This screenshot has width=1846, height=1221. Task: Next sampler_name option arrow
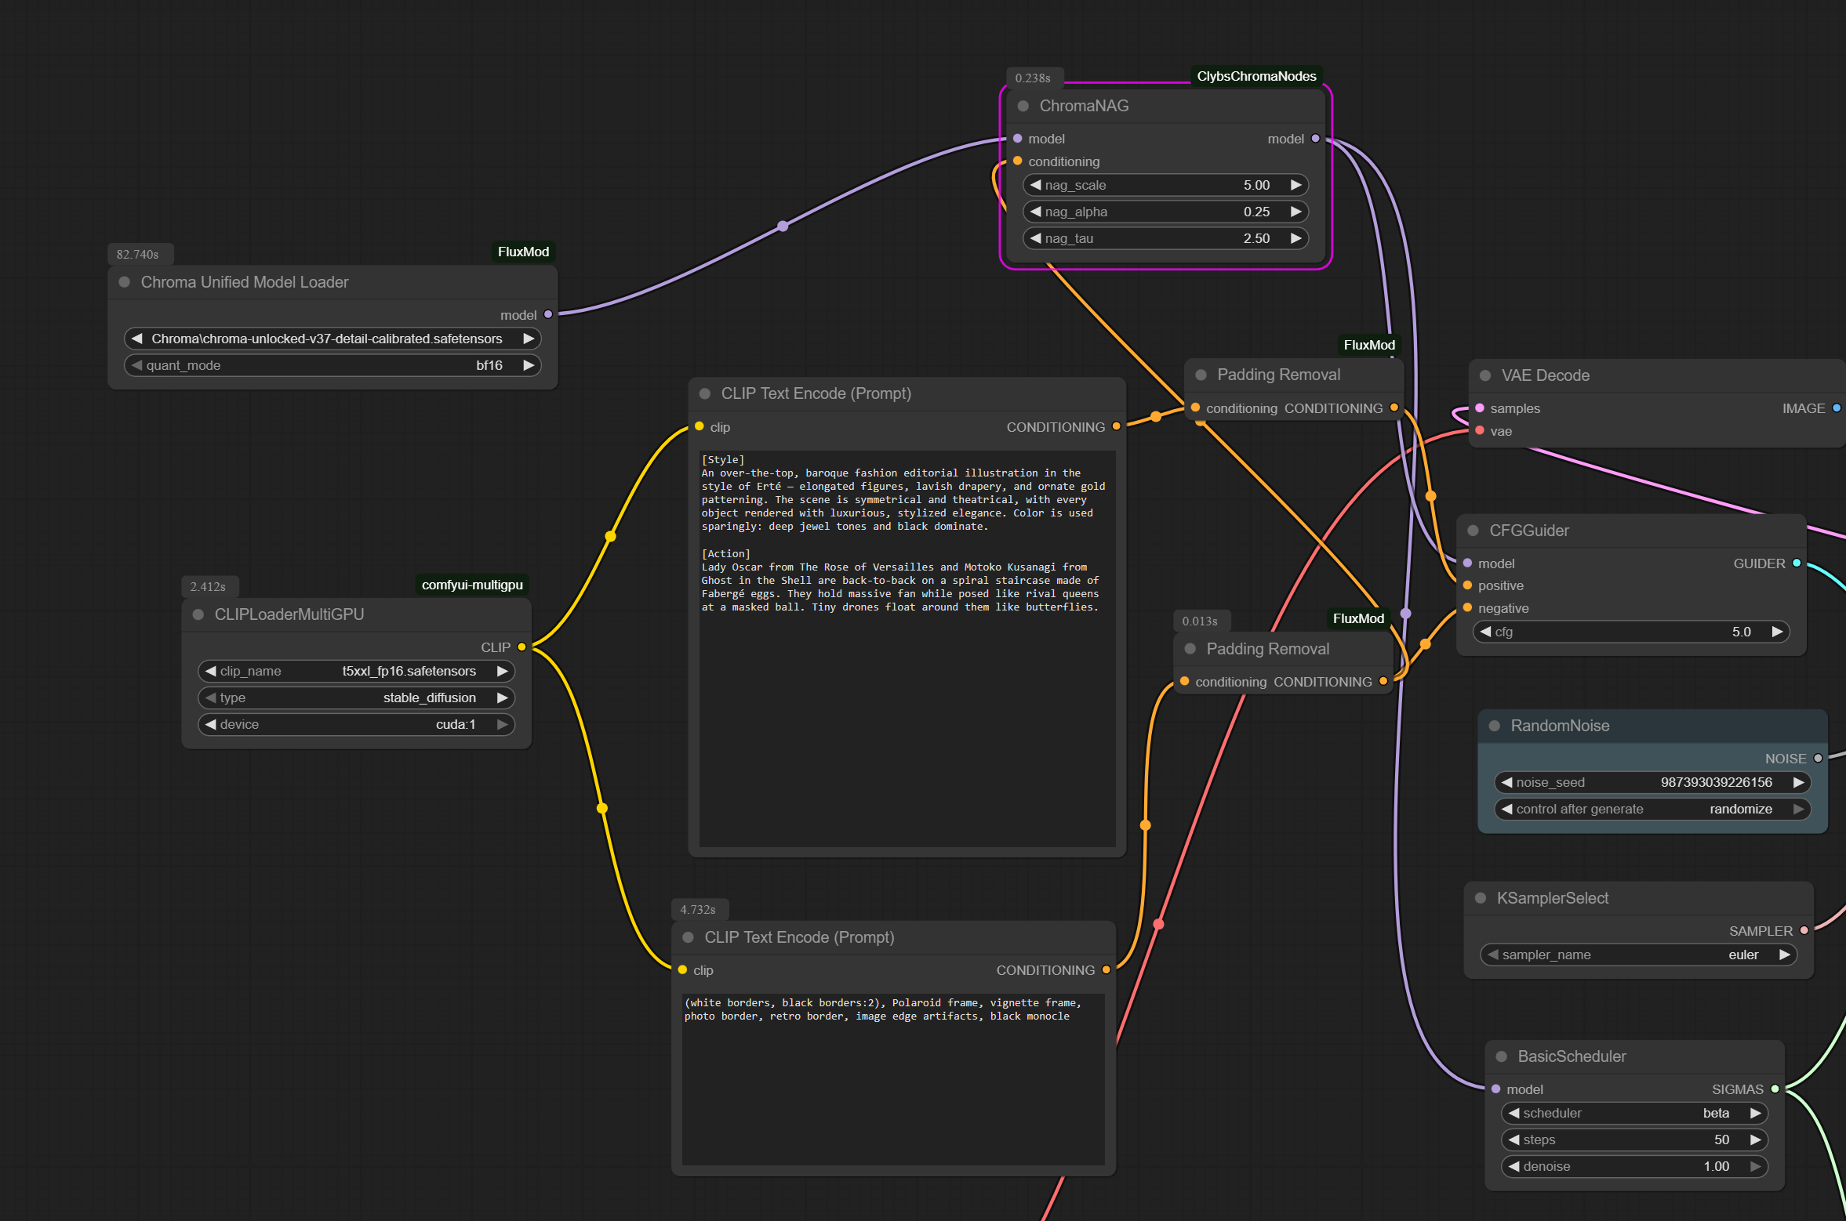[x=1784, y=955]
